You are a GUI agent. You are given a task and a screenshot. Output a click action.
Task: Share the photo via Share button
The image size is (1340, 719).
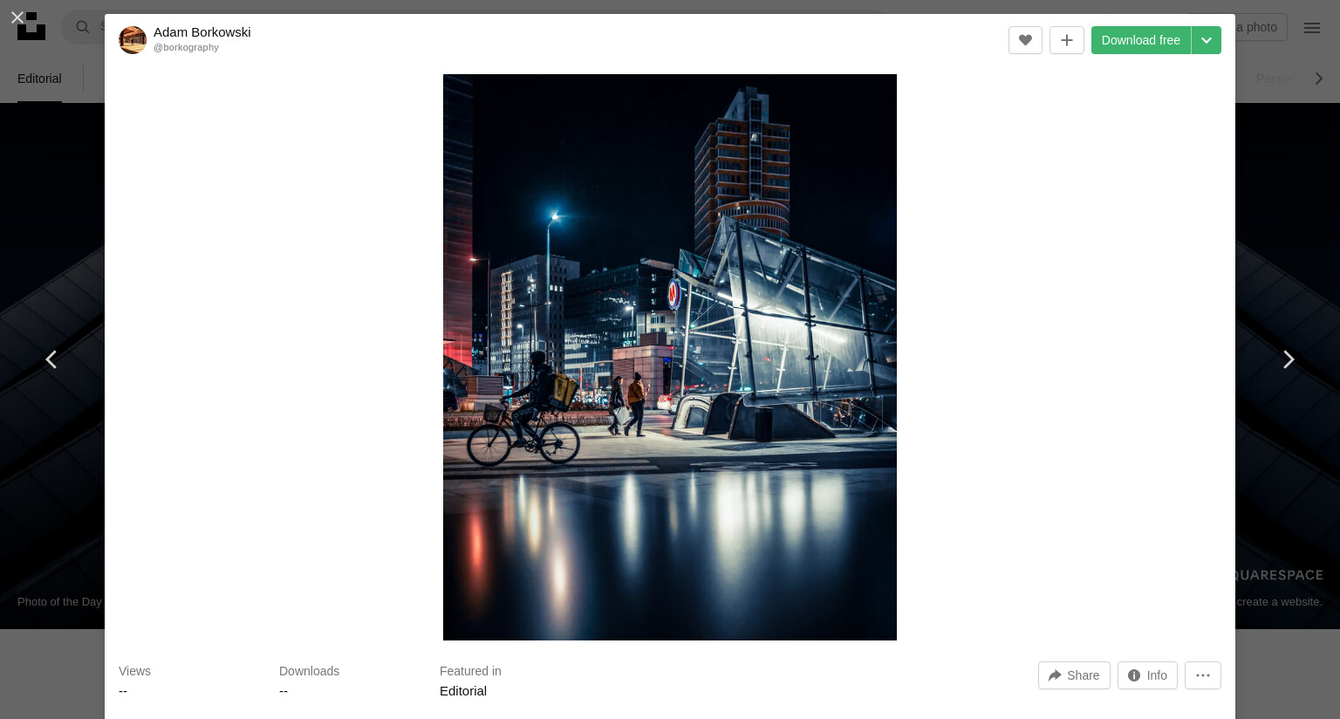tap(1074, 675)
